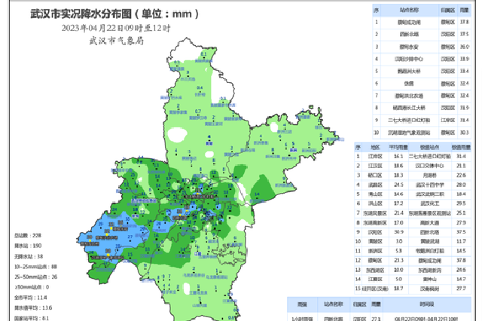Screen dimensions: 482x321
Task: Select the '降水站平均:13.6' statistic
Action: 33,307
